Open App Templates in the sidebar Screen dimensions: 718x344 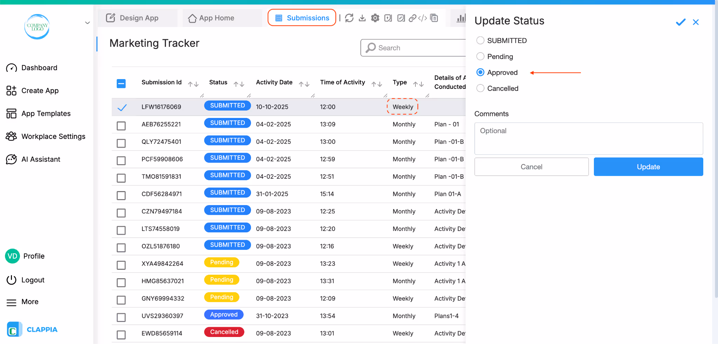46,114
